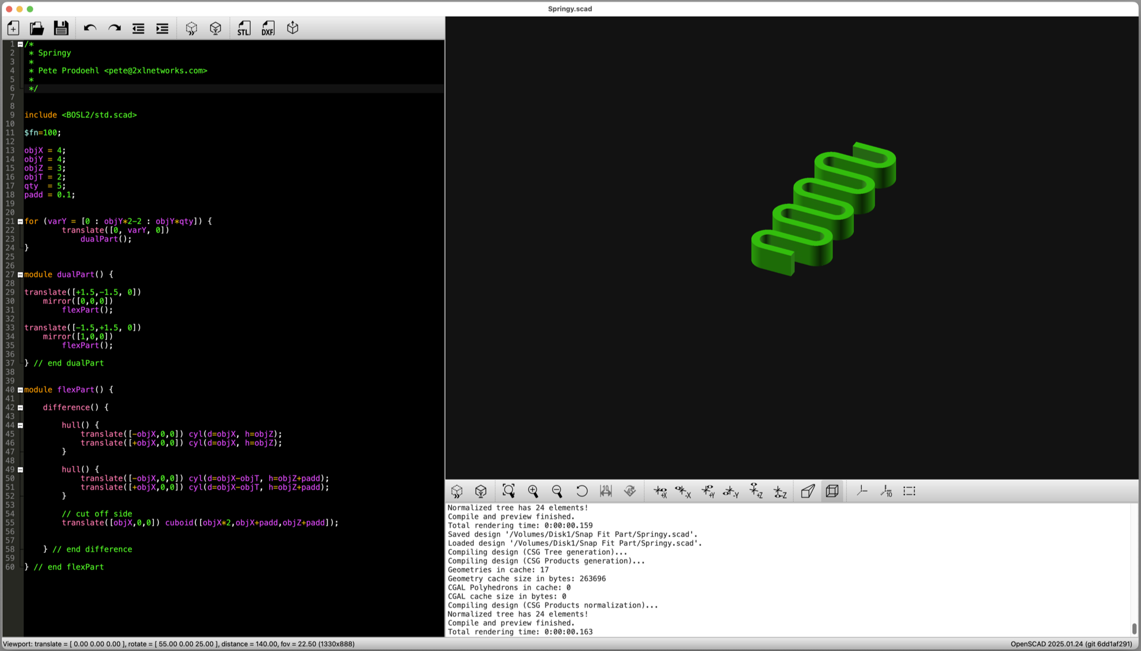Zoom in on the 3D view
The height and width of the screenshot is (651, 1141).
point(533,491)
